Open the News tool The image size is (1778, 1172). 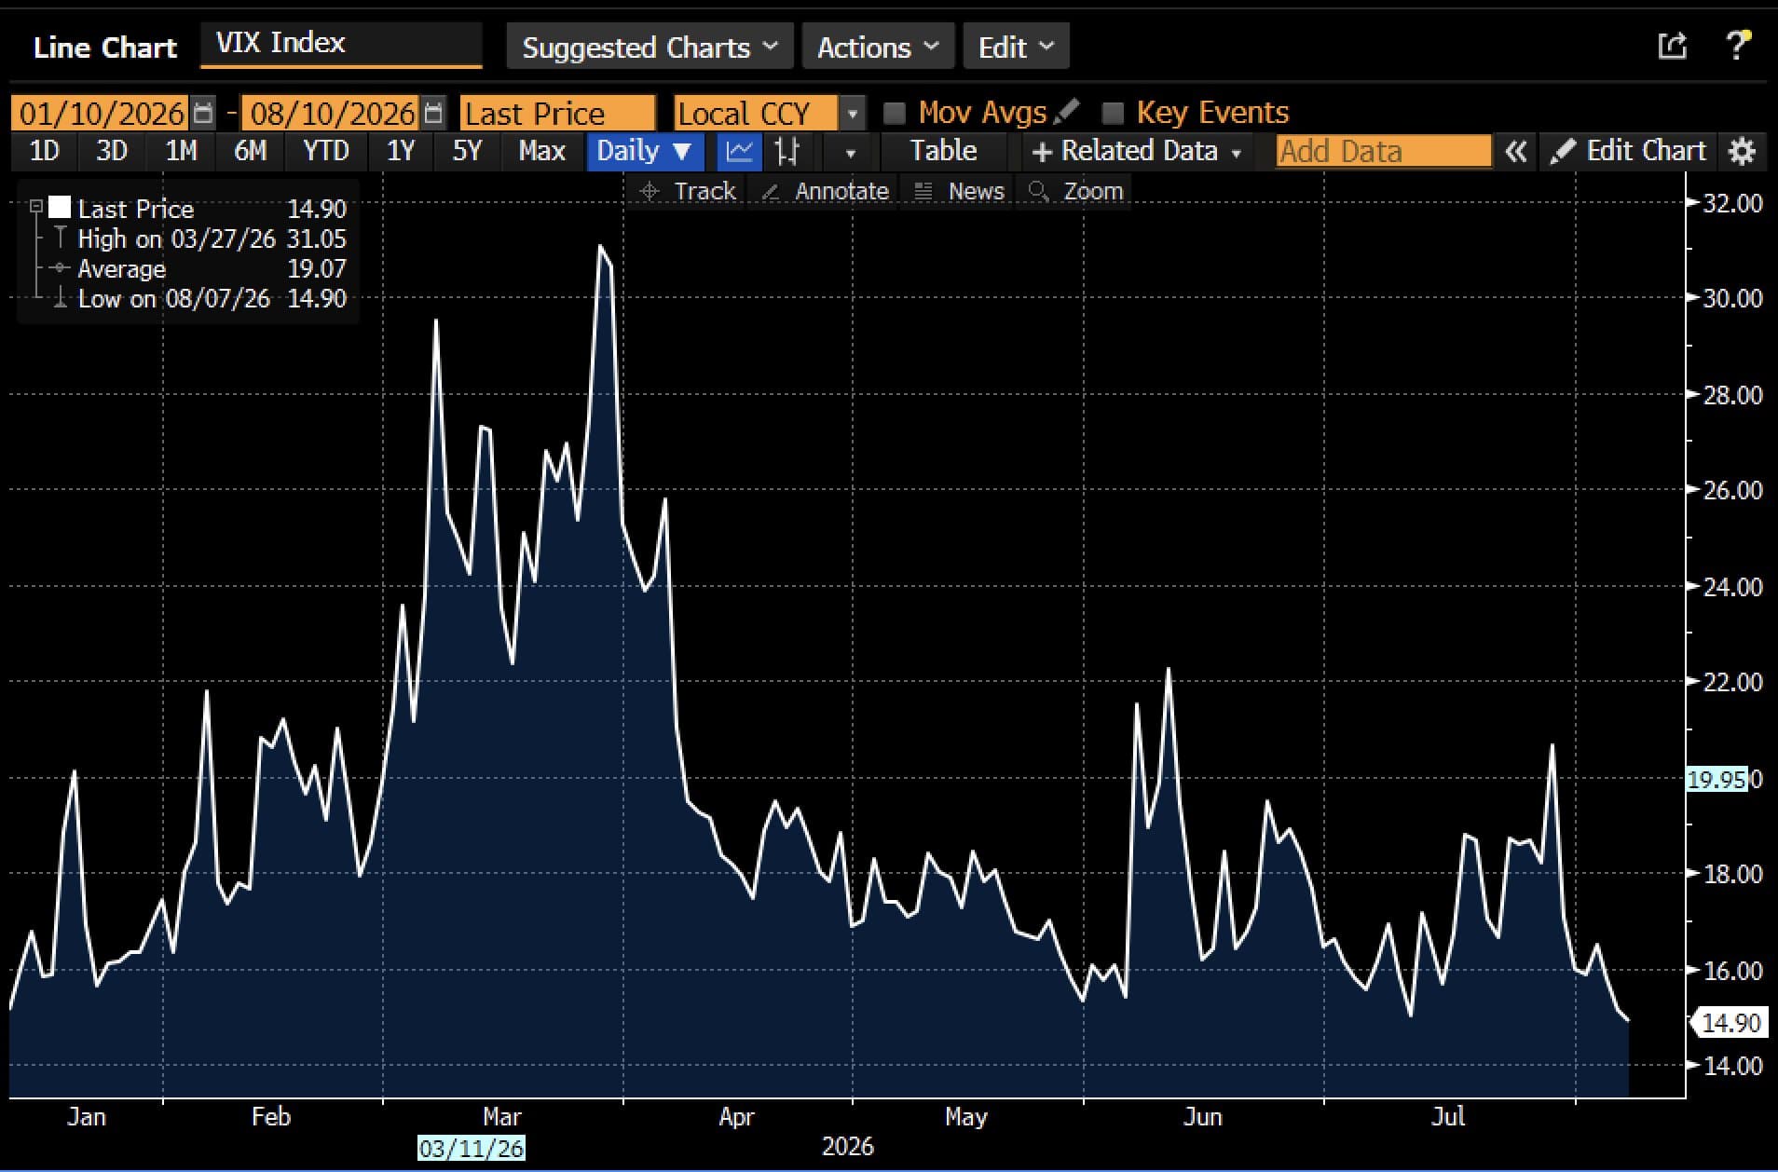pyautogui.click(x=959, y=191)
